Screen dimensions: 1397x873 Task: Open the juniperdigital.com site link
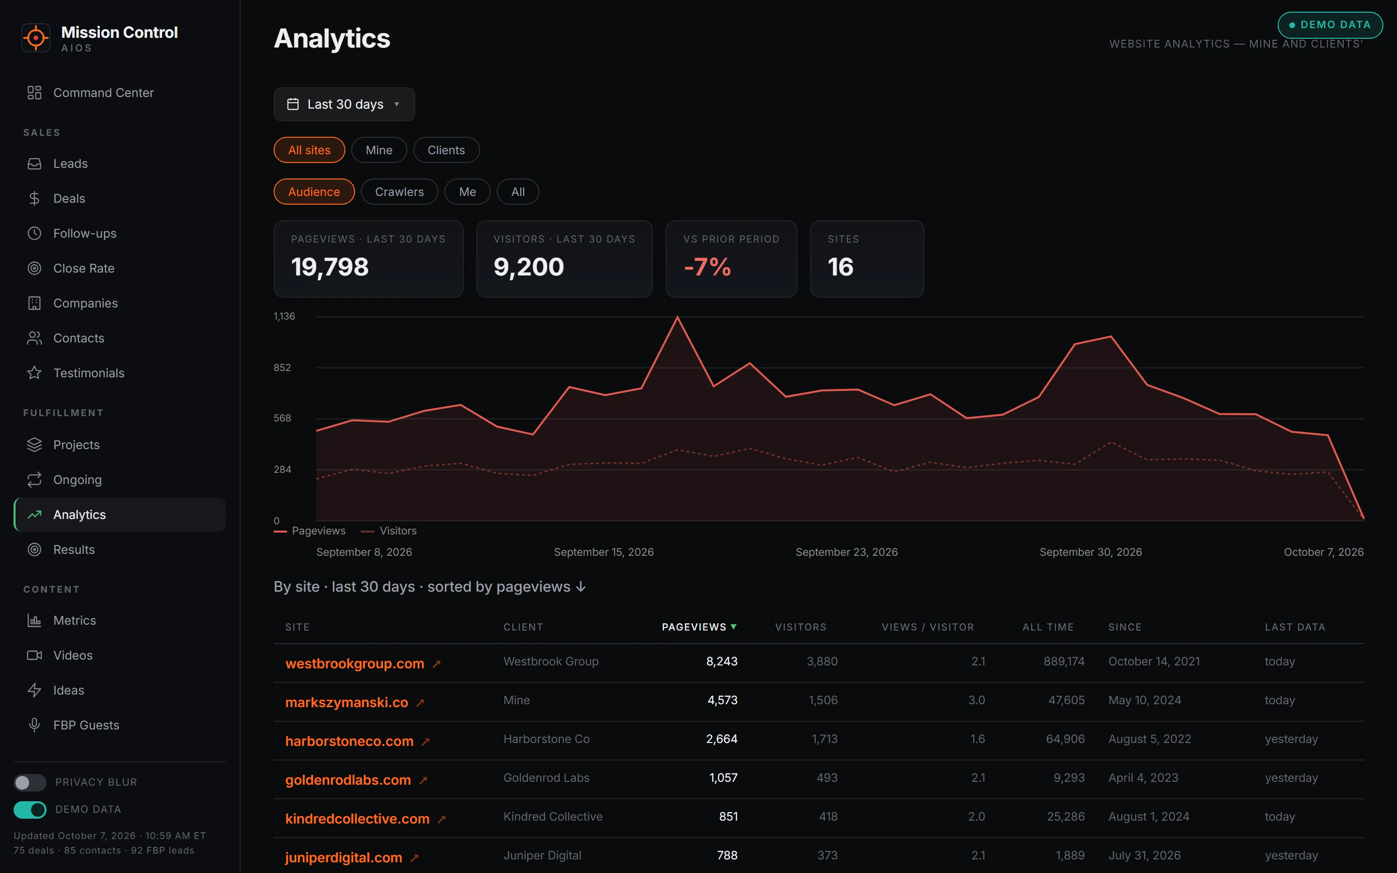point(343,857)
